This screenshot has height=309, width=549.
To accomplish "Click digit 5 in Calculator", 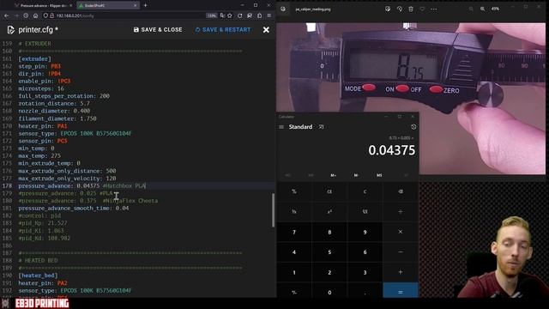I will (x=329, y=251).
